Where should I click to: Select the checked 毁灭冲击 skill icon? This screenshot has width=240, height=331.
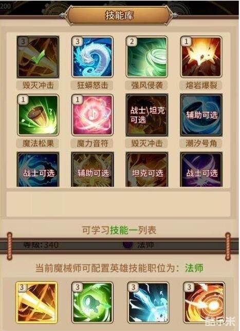pos(38,57)
